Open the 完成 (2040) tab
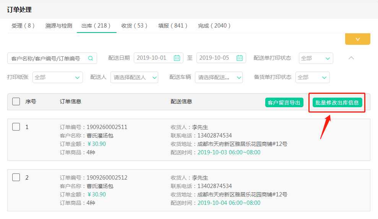The width and height of the screenshot is (378, 219). [214, 26]
